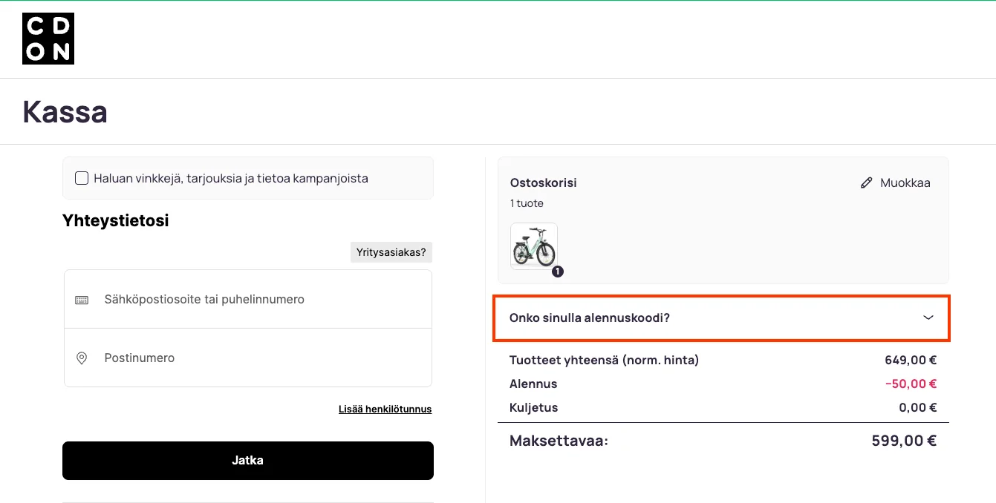Open the bicycle product thumbnail
996x503 pixels.
(534, 246)
